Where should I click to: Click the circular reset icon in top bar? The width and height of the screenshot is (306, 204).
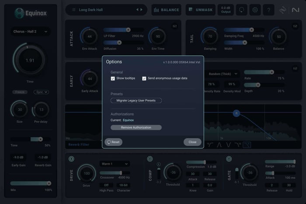click(x=242, y=10)
